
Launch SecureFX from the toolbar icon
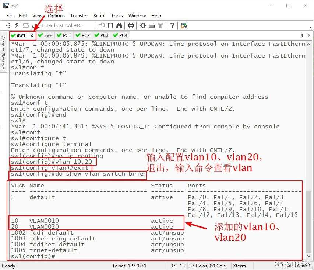point(184,25)
